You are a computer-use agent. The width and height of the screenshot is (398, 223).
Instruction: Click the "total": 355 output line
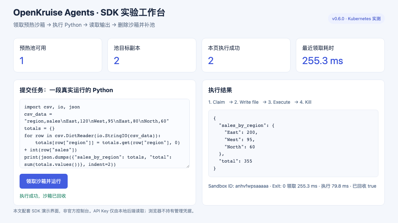[x=235, y=161]
